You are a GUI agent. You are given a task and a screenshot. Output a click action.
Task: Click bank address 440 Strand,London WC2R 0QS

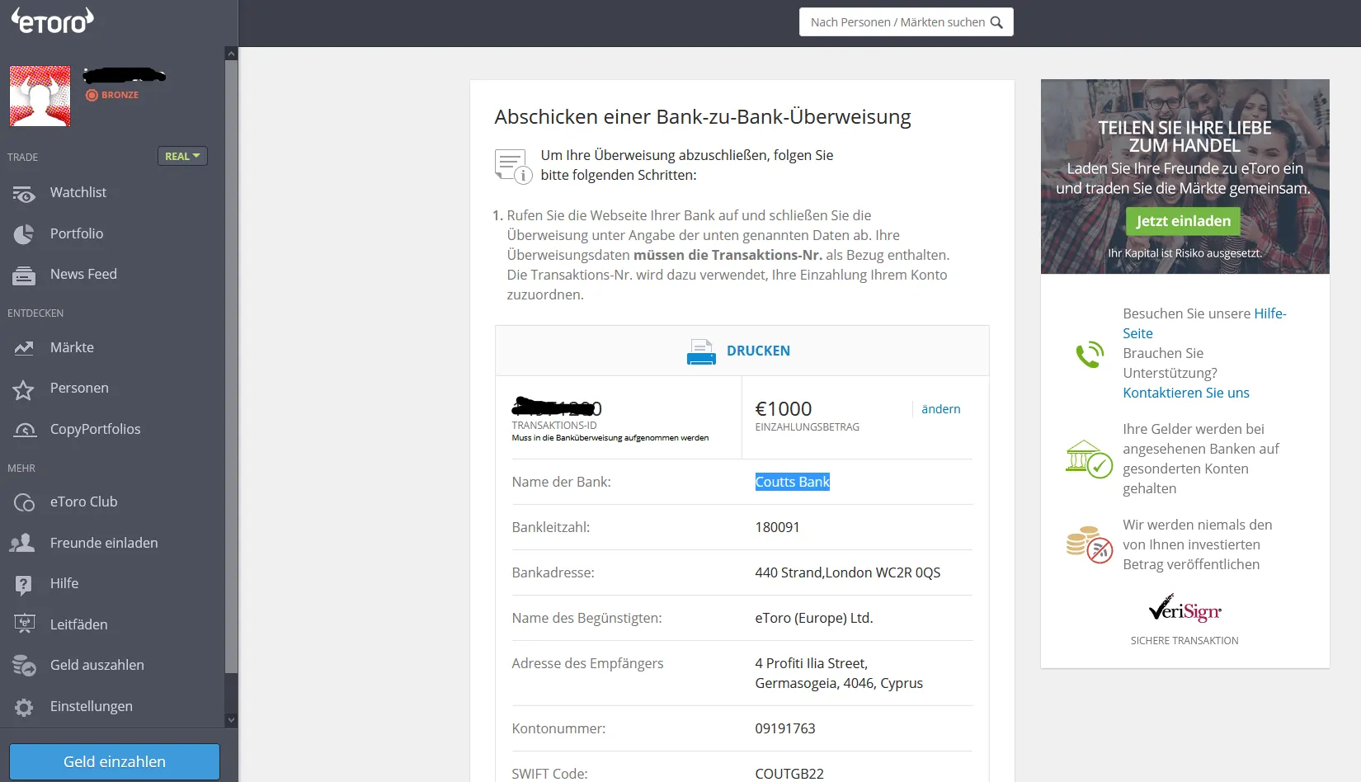click(847, 572)
